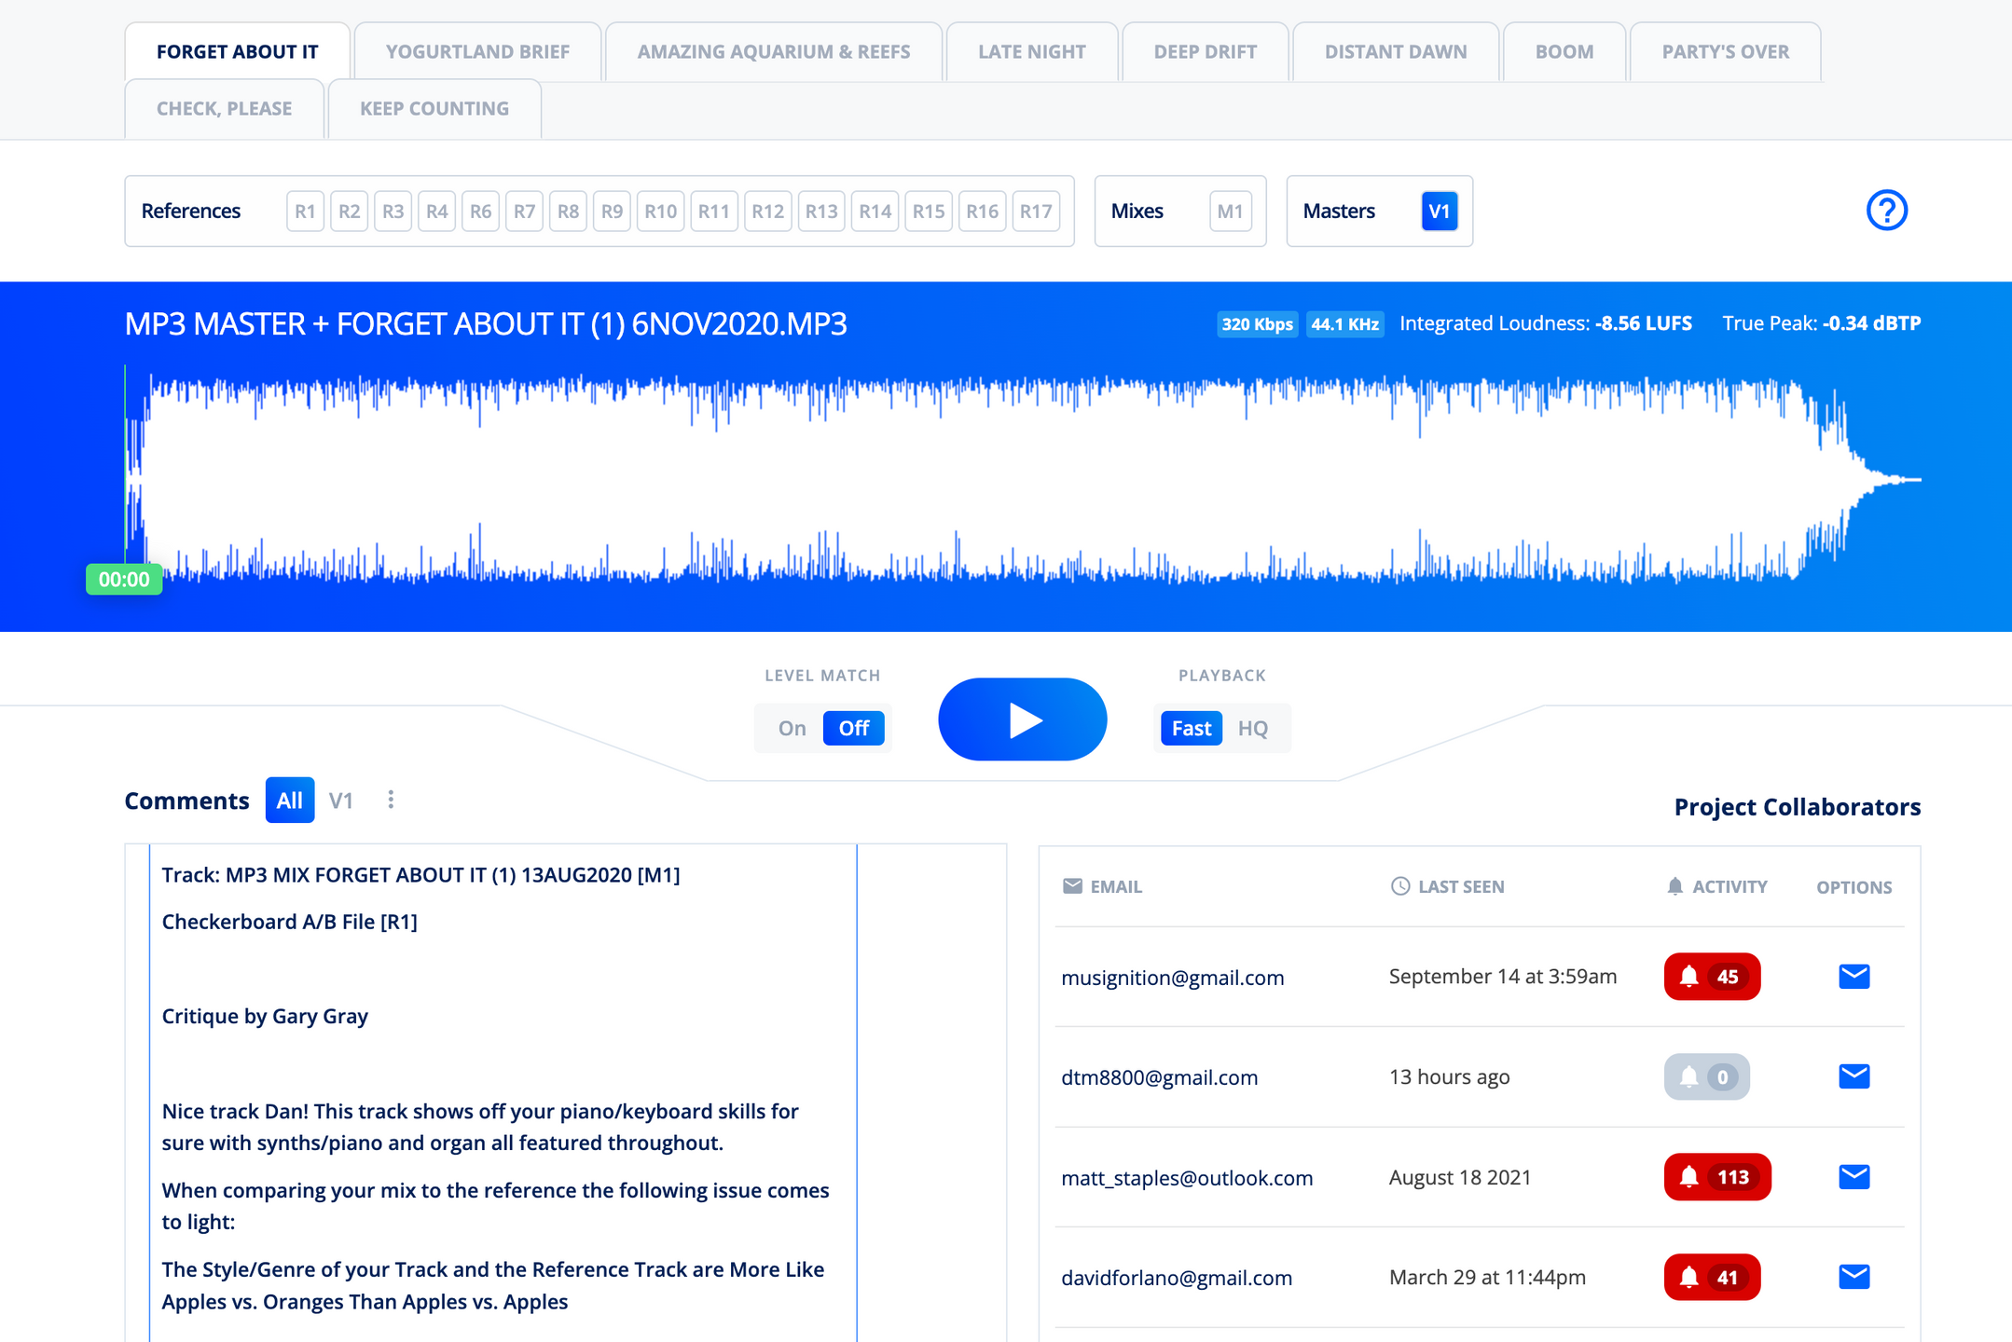Switch to the Keep Counting tab
This screenshot has width=2012, height=1342.
[x=434, y=109]
